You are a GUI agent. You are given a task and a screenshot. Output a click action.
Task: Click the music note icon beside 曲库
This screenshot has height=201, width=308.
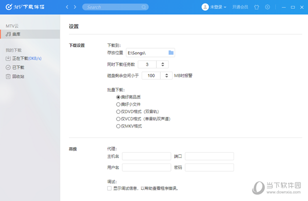tap(8, 34)
